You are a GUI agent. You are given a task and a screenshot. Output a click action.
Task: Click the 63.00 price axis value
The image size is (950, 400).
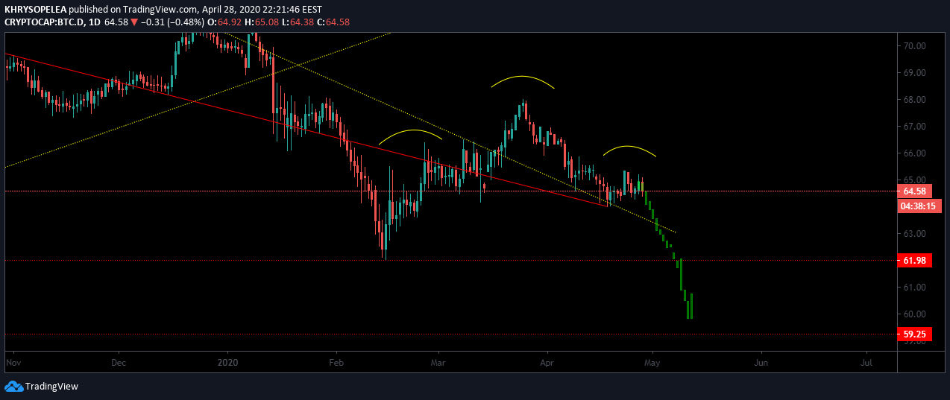coord(914,233)
